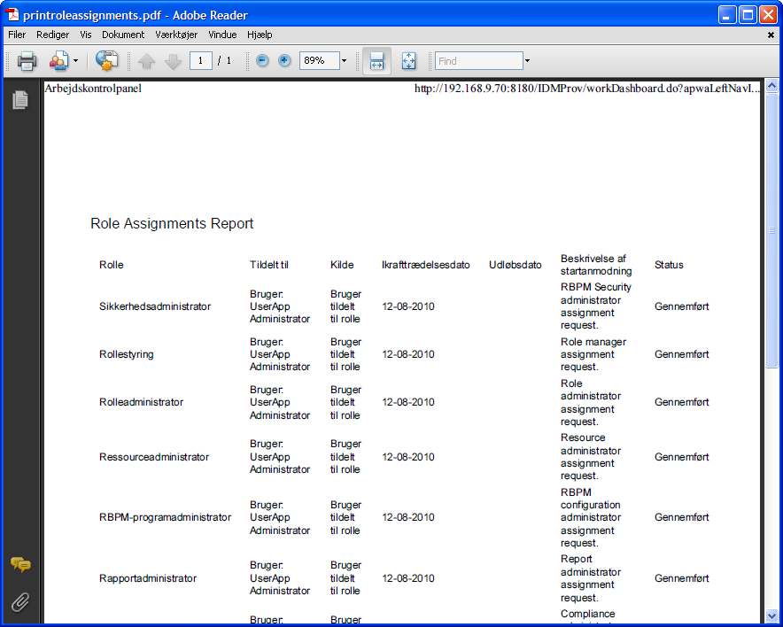Click the page number field
Screen dimensions: 783x627
[x=201, y=61]
